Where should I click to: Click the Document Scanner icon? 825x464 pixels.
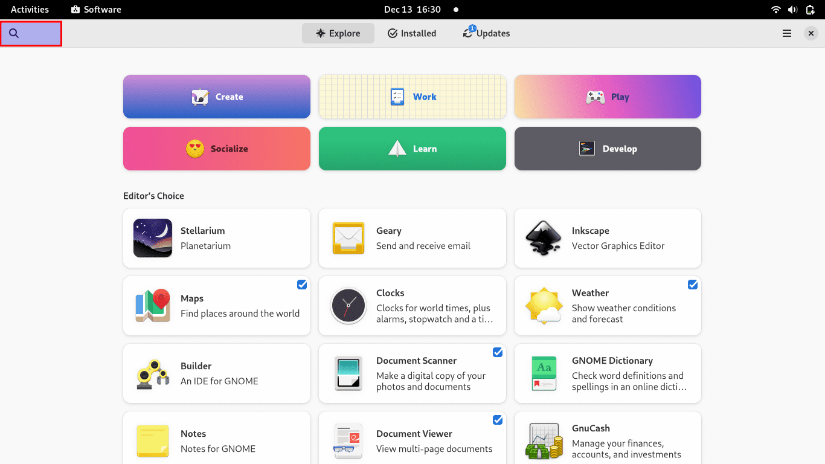pos(348,373)
